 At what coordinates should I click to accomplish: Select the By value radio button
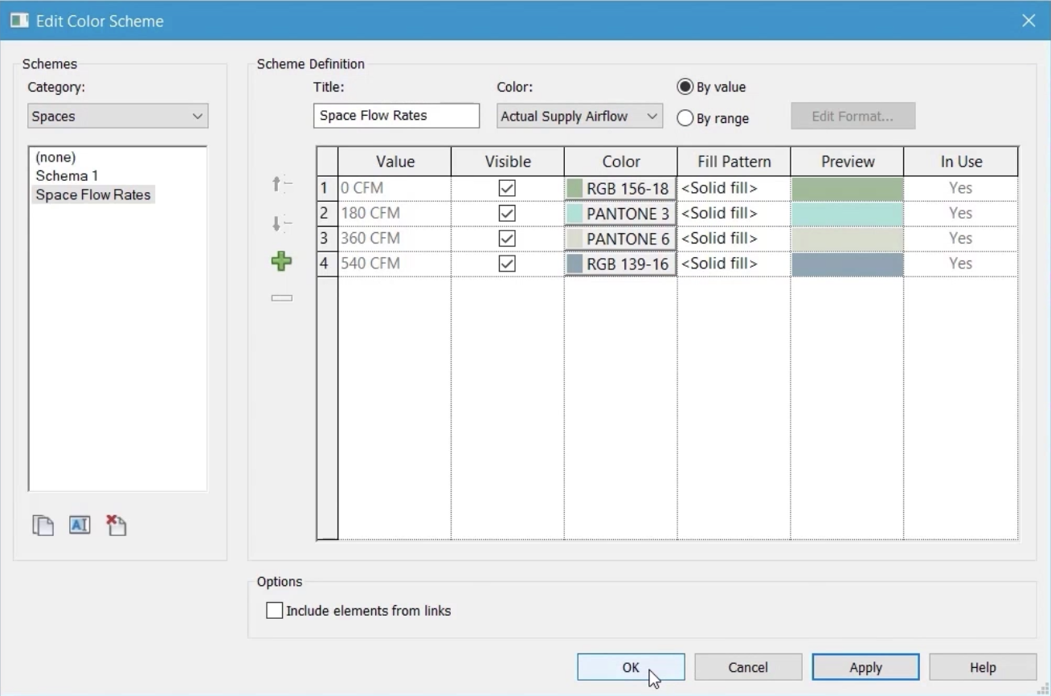click(x=685, y=87)
